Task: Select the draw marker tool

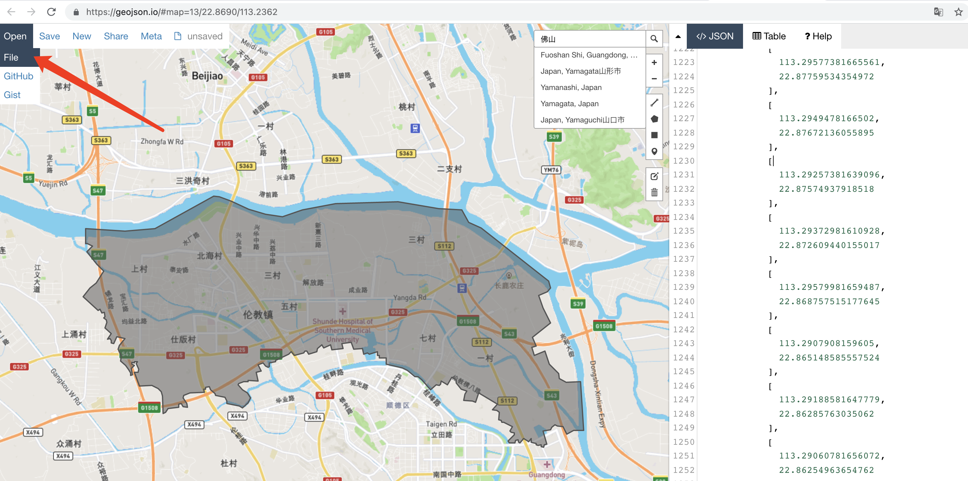Action: [x=654, y=151]
